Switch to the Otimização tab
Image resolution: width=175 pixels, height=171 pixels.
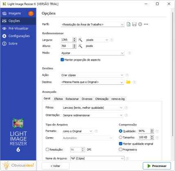pos(102,99)
